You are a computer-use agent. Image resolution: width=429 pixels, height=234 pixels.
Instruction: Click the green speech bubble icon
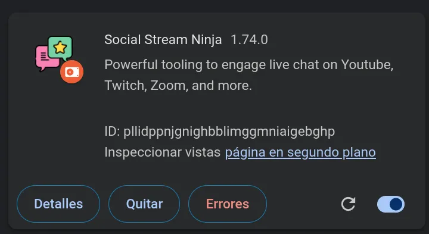tap(60, 48)
